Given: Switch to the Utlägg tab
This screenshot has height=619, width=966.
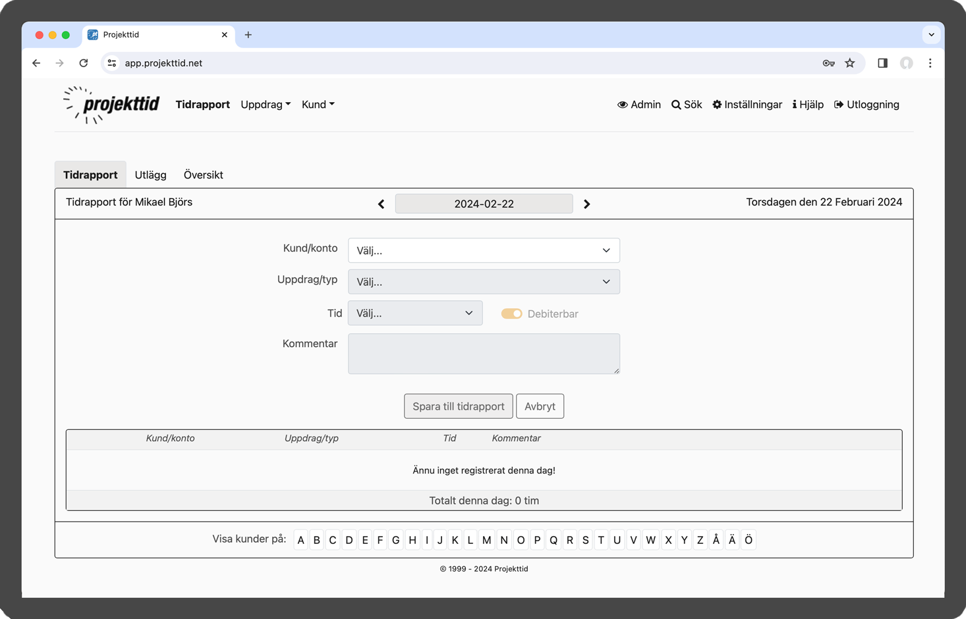Looking at the screenshot, I should pos(150,175).
